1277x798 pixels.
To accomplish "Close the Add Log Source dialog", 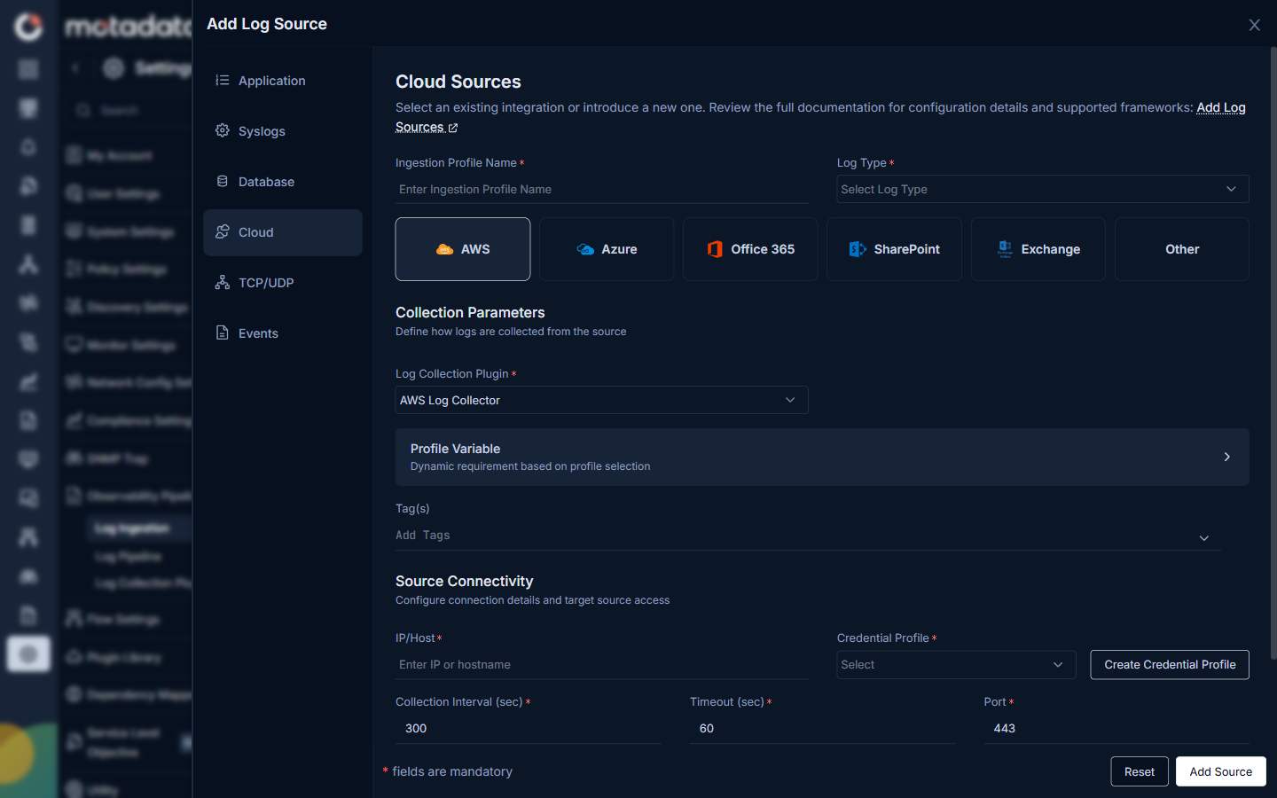I will (1254, 25).
